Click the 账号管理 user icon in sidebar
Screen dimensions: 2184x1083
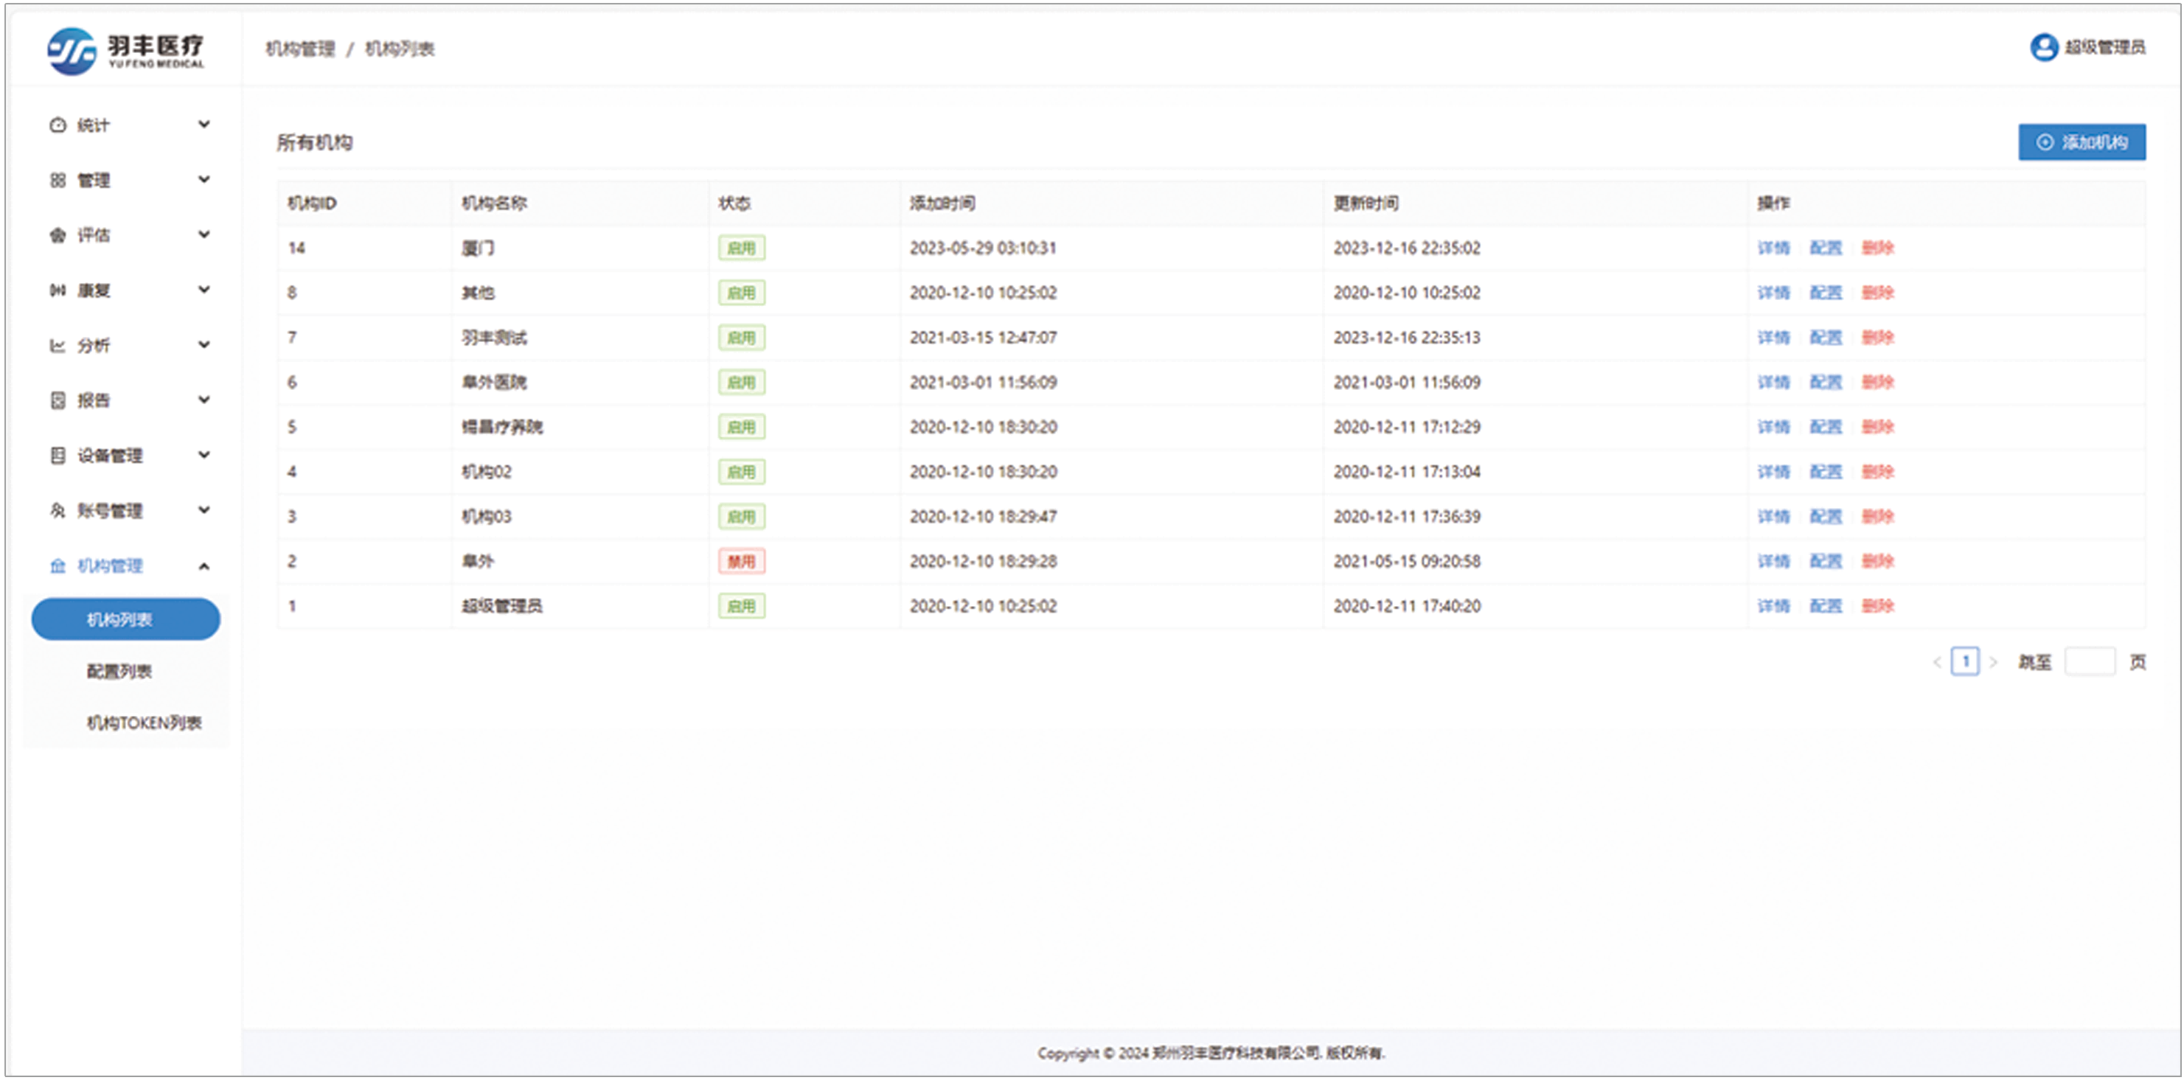point(58,511)
